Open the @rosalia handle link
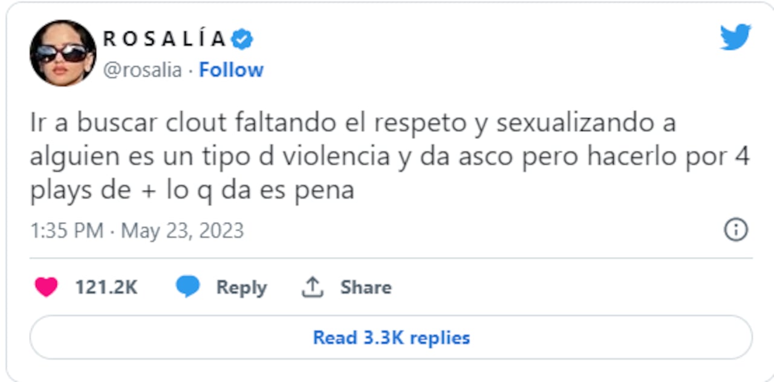The height and width of the screenshot is (382, 774). (x=142, y=70)
